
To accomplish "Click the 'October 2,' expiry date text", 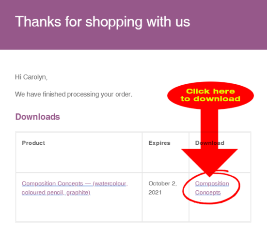I will 163,184.
